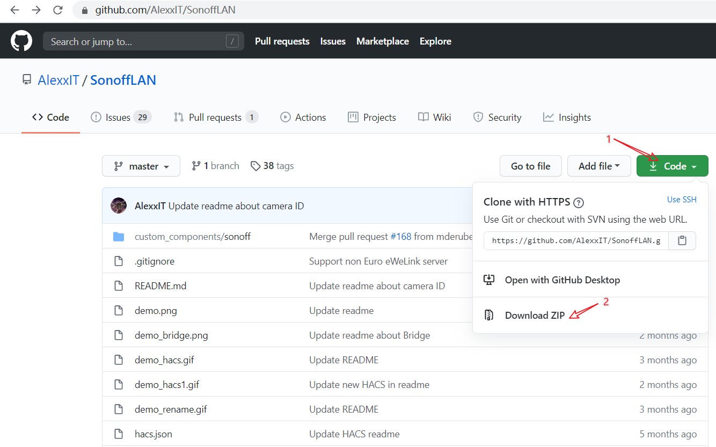The width and height of the screenshot is (716, 447).
Task: Go back with the browser back arrow
Action: point(14,10)
